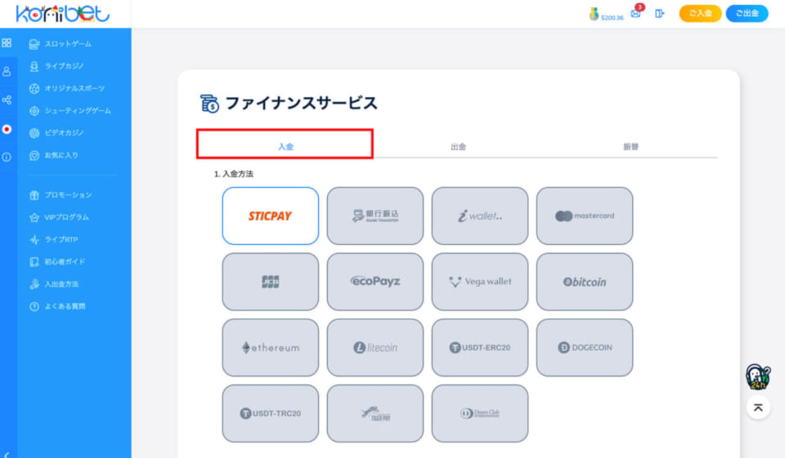
Task: Open VIPプログラム in sidebar
Action: (x=59, y=217)
